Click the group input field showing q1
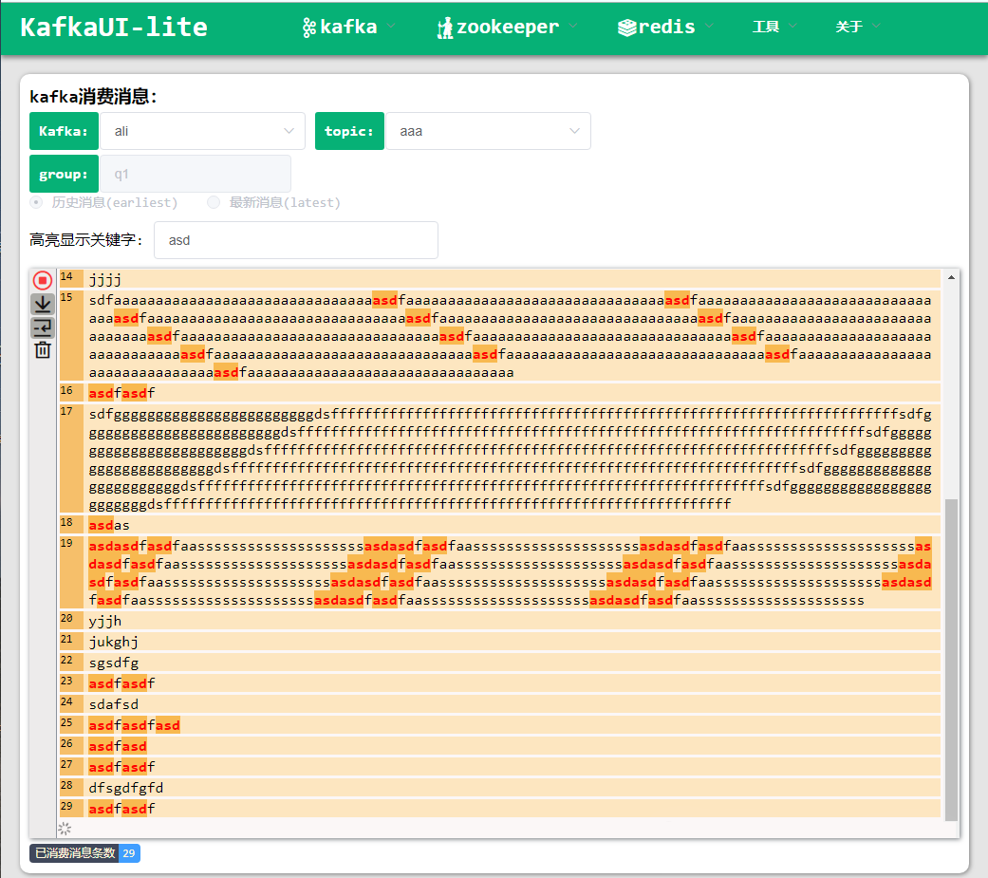The width and height of the screenshot is (988, 878). tap(195, 174)
